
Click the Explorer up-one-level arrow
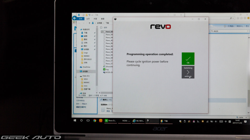click(x=89, y=23)
